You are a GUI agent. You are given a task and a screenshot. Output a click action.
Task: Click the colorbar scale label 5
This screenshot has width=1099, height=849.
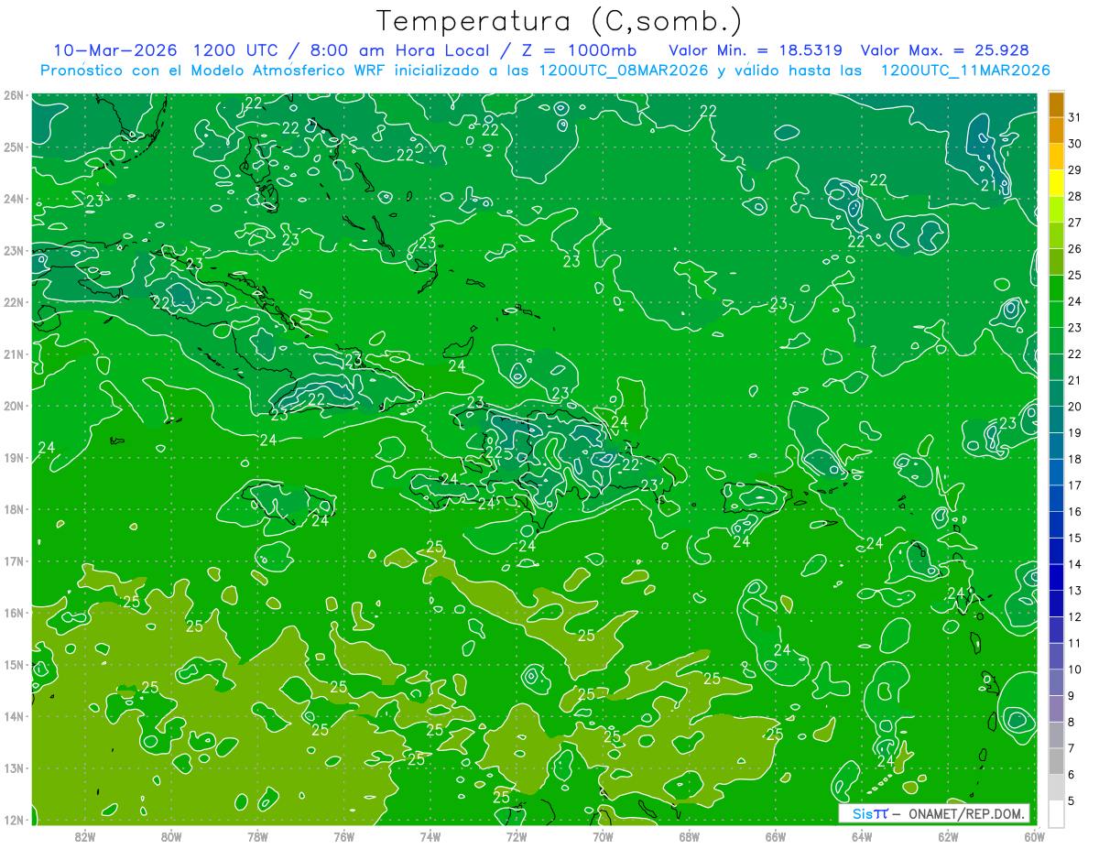pyautogui.click(x=1072, y=801)
